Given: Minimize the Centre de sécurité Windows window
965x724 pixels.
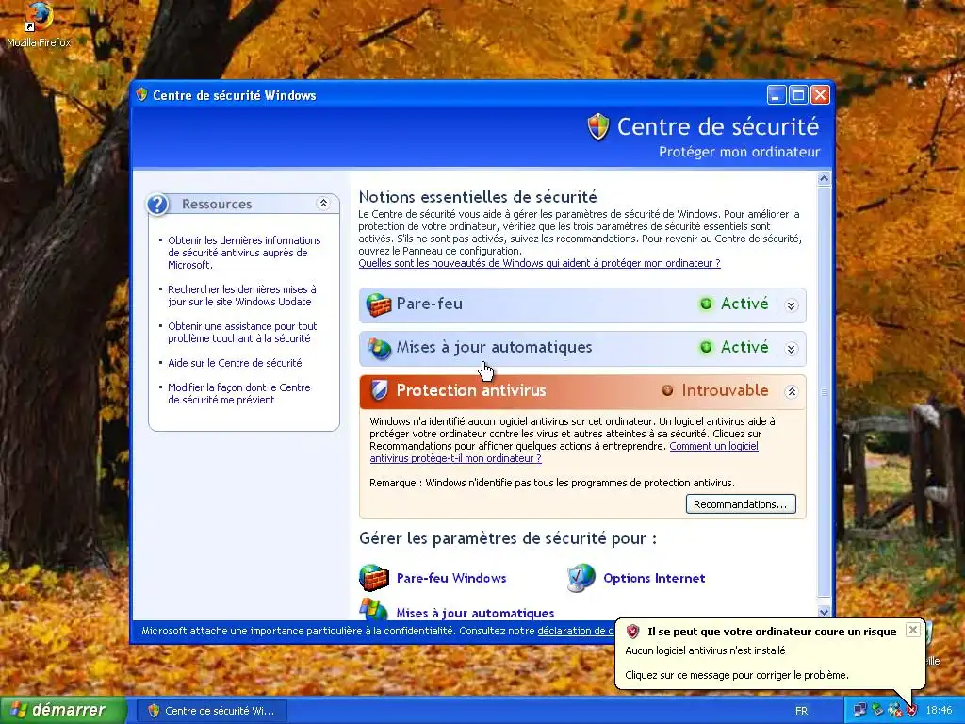Looking at the screenshot, I should click(x=777, y=95).
